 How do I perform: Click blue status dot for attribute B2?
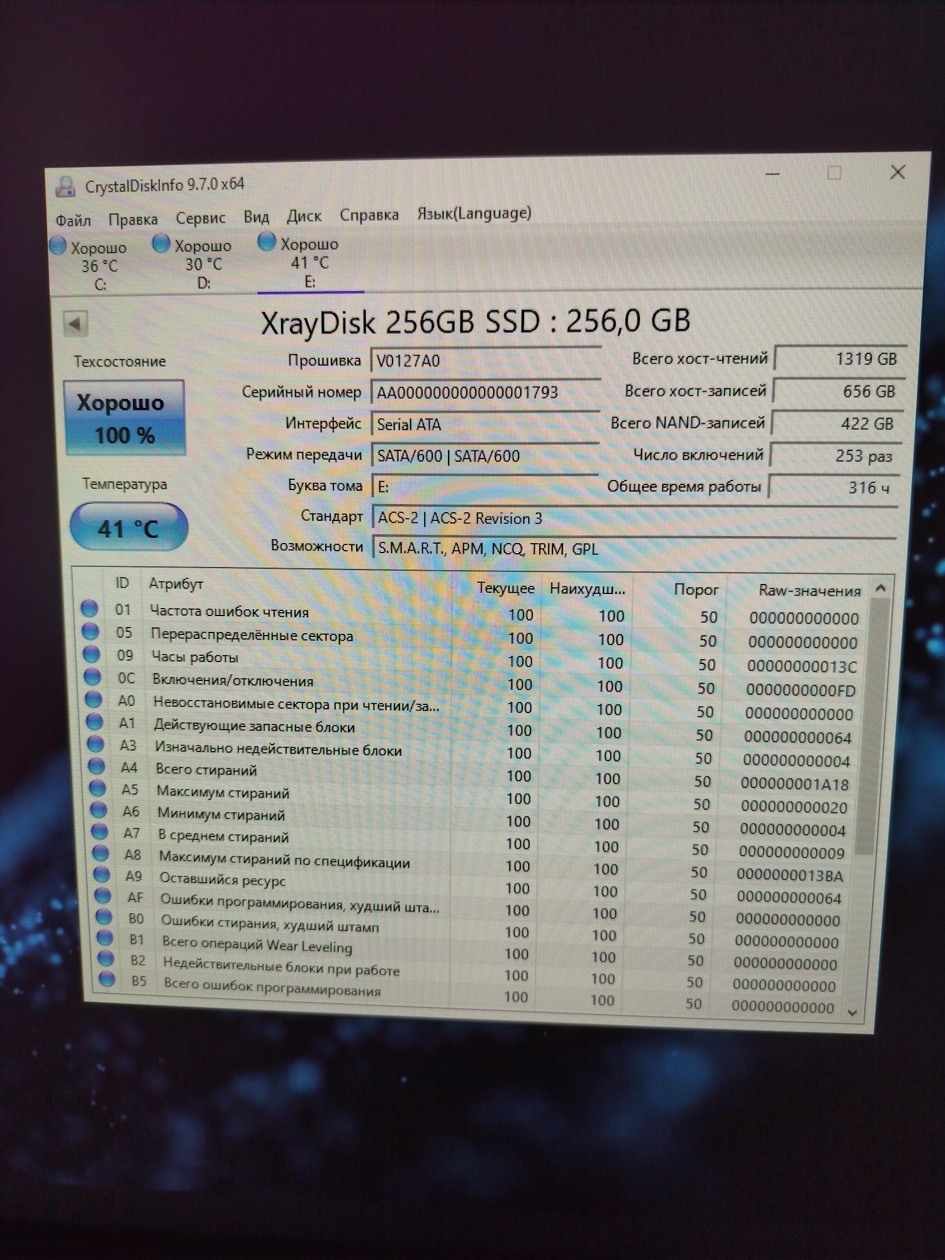(106, 958)
